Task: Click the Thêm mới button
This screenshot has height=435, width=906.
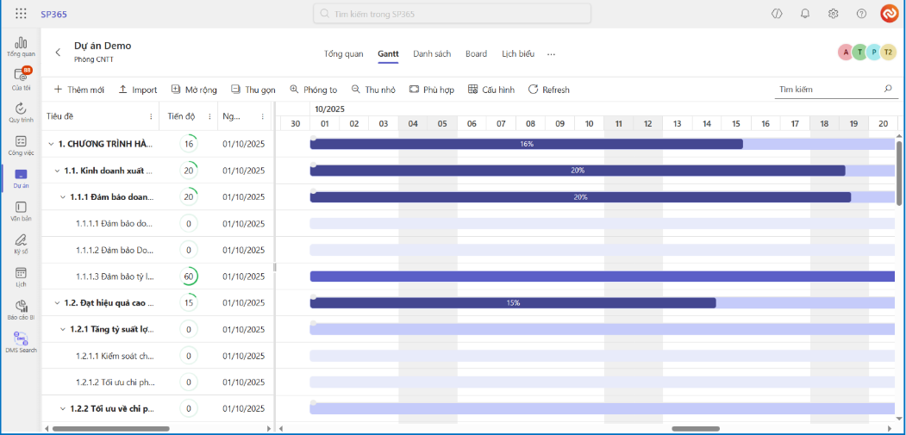Action: pyautogui.click(x=78, y=90)
